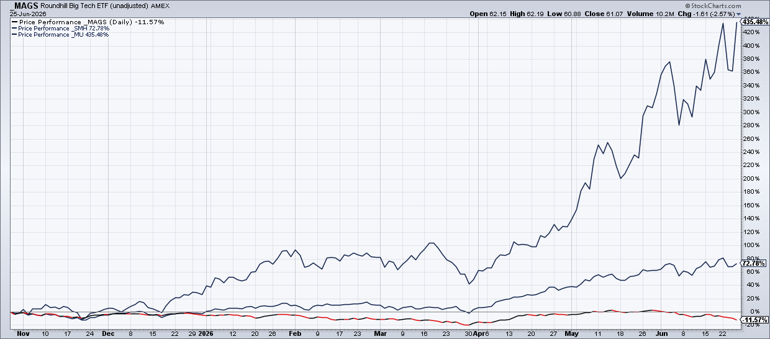This screenshot has width=770, height=339.
Task: Click the down arrow next to Chg value
Action: click(738, 14)
